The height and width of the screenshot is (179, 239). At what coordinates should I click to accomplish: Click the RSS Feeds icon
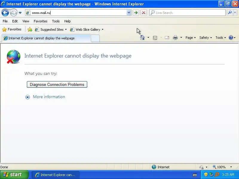(x=155, y=38)
